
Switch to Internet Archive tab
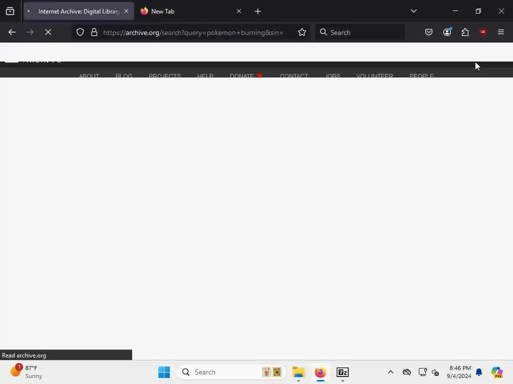79,11
